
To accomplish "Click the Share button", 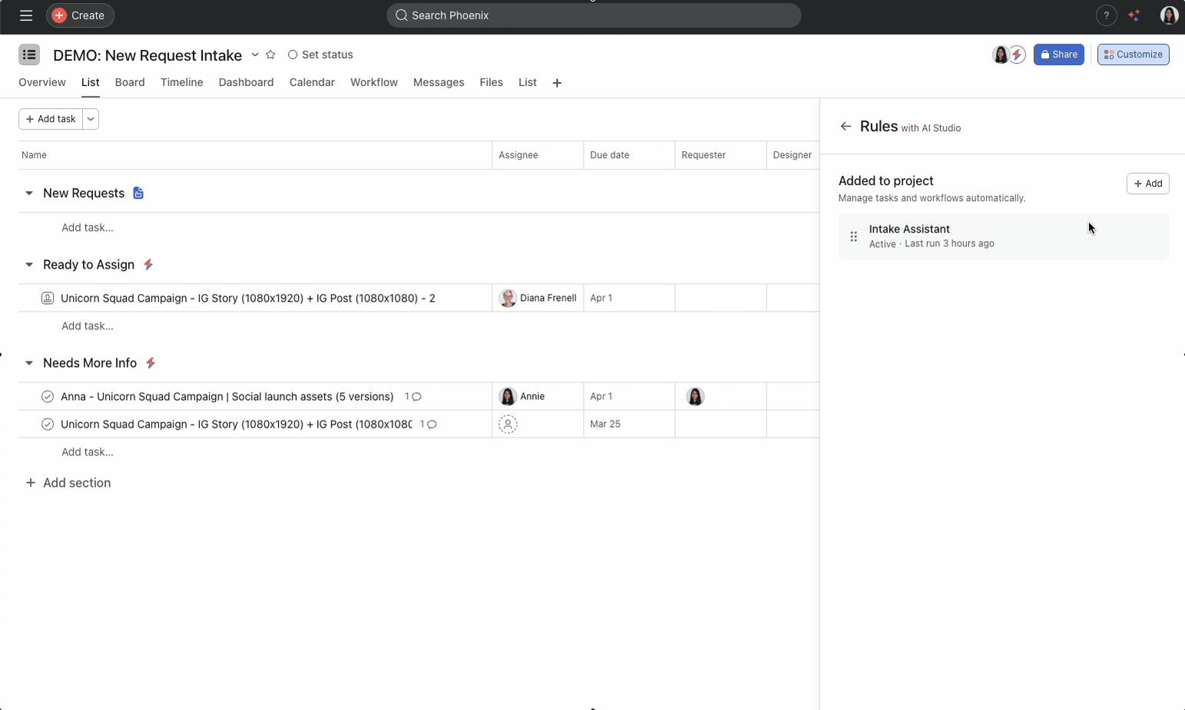I will click(1058, 54).
